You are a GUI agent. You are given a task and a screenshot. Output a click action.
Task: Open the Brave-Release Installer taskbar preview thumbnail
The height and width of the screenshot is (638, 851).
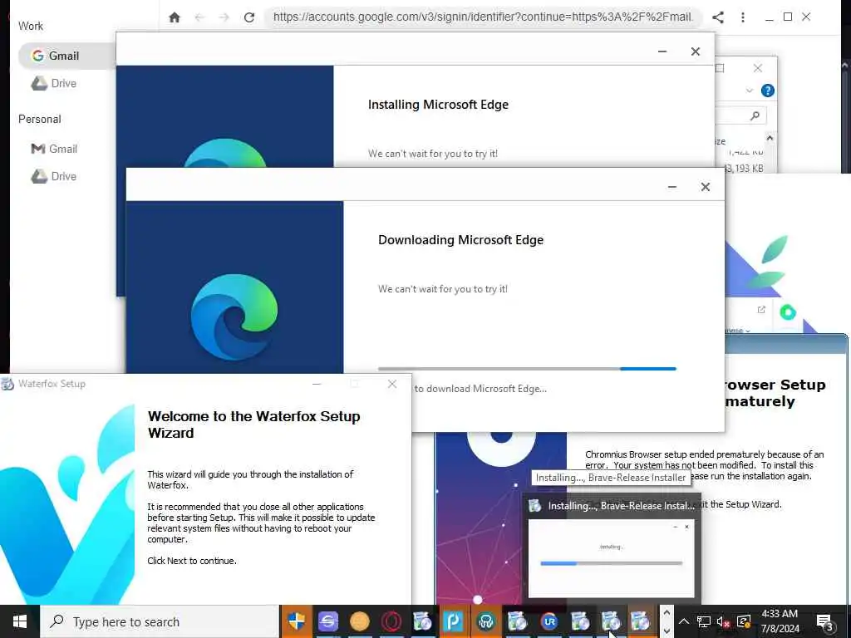pos(611,558)
